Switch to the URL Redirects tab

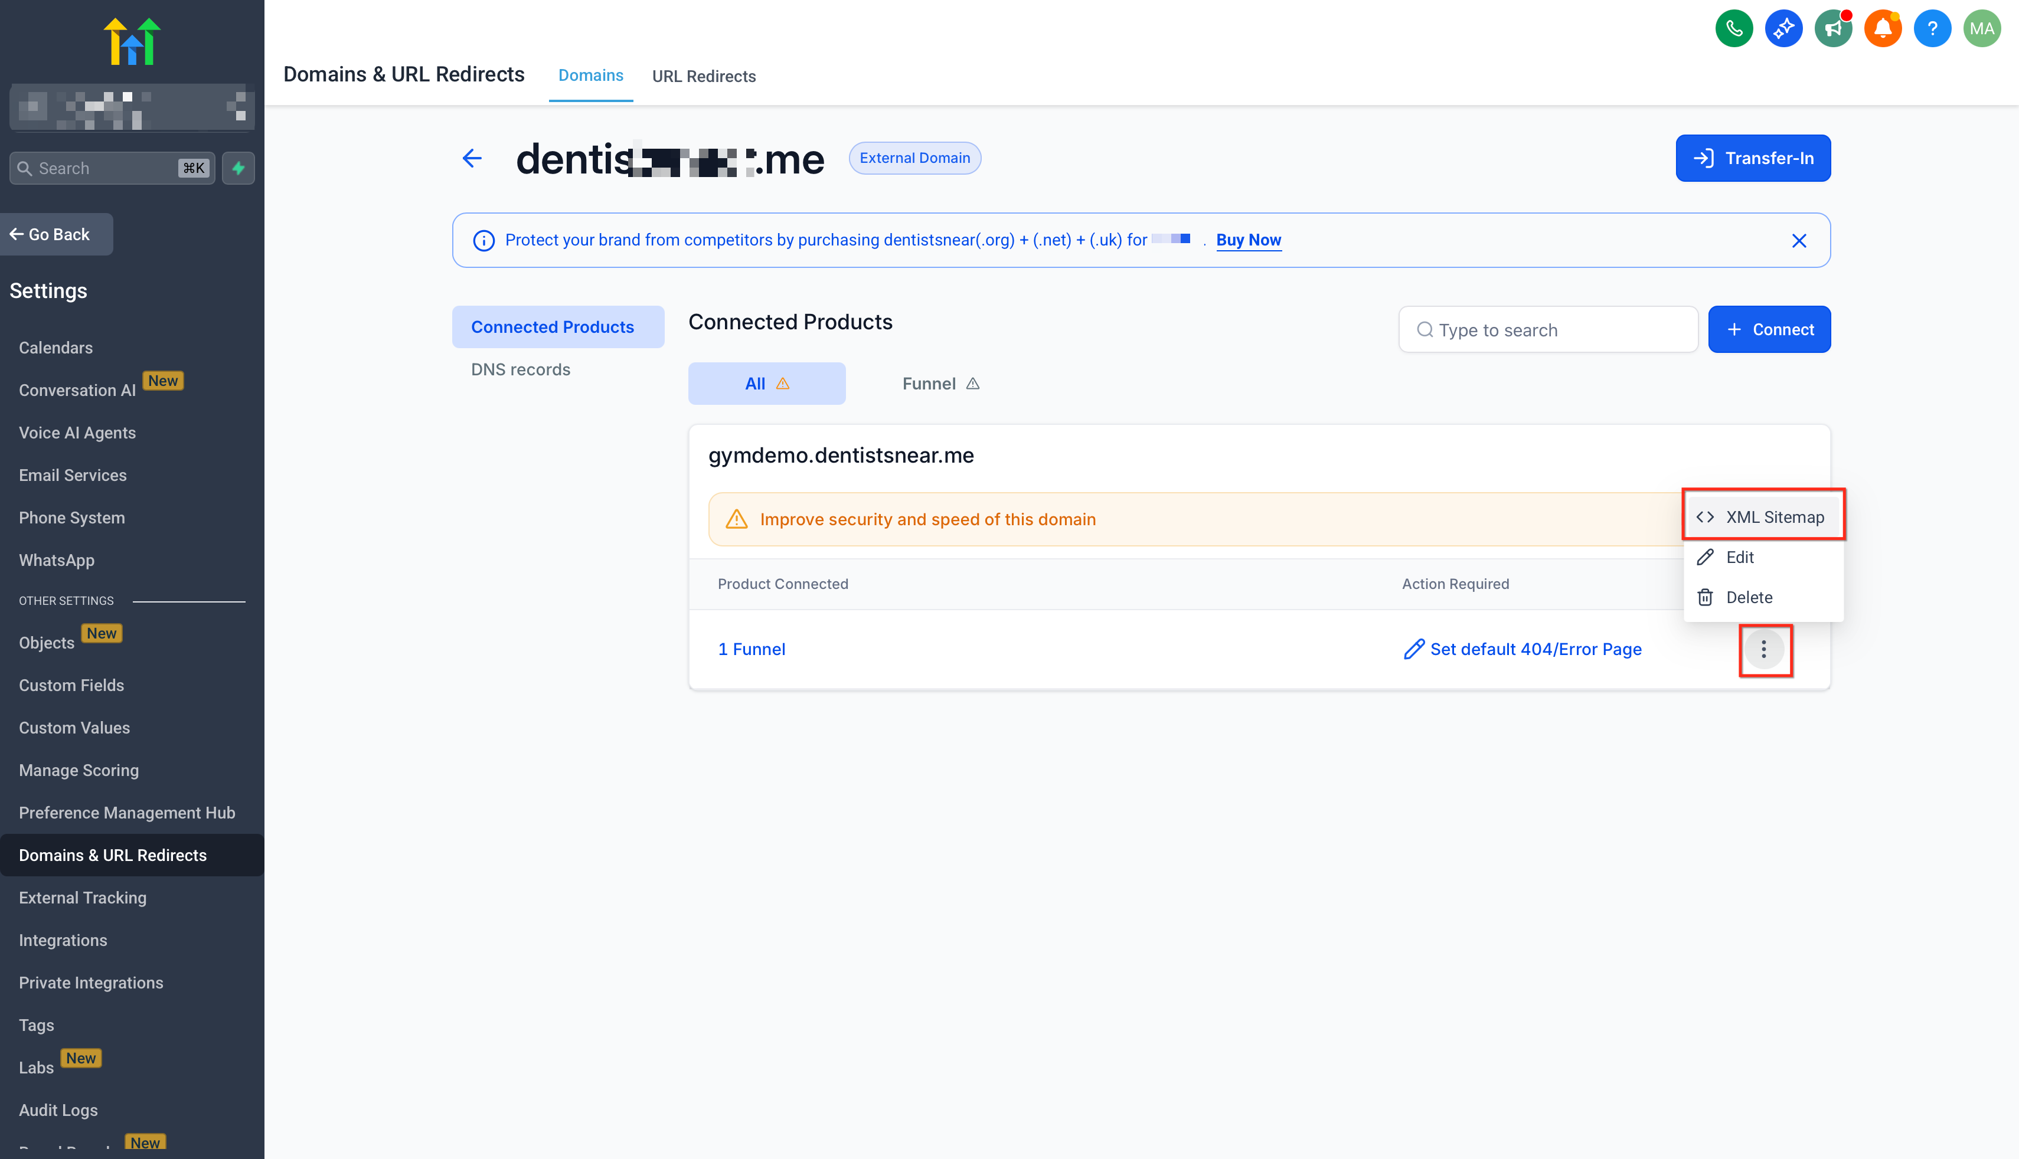click(x=703, y=76)
